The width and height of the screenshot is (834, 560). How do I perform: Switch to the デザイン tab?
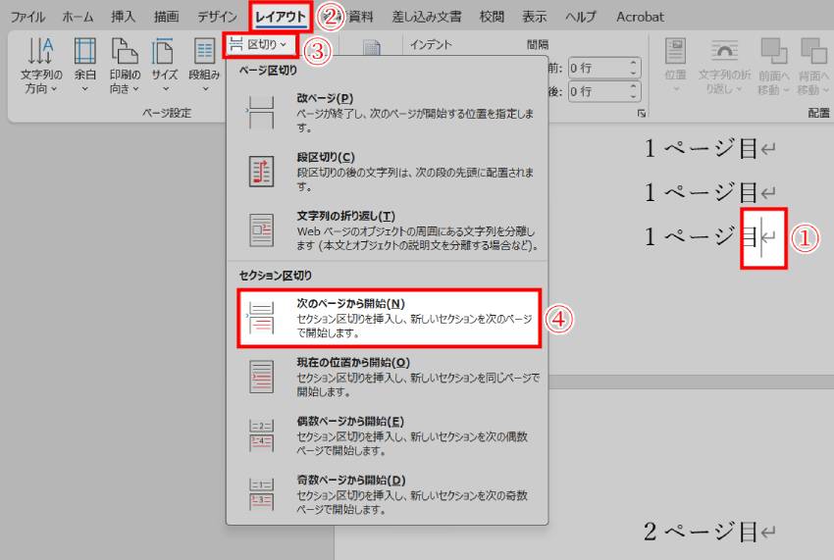click(217, 17)
